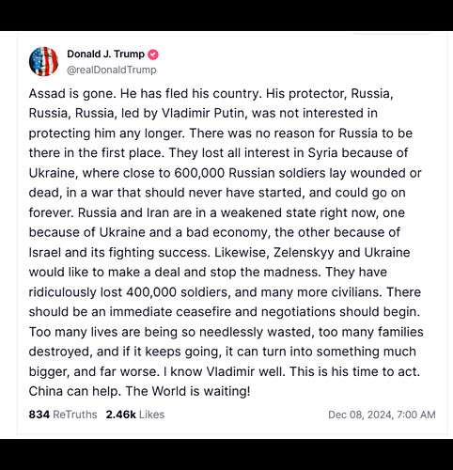Select the number '400,000' in the post
453x470 pixels.
(151, 292)
